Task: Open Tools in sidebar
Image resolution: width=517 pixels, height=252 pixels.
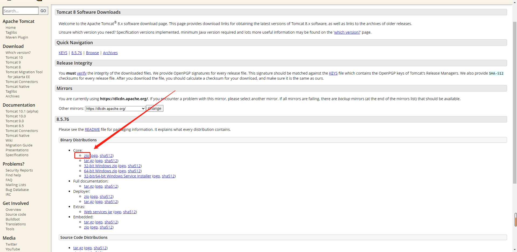Action: 10,229
